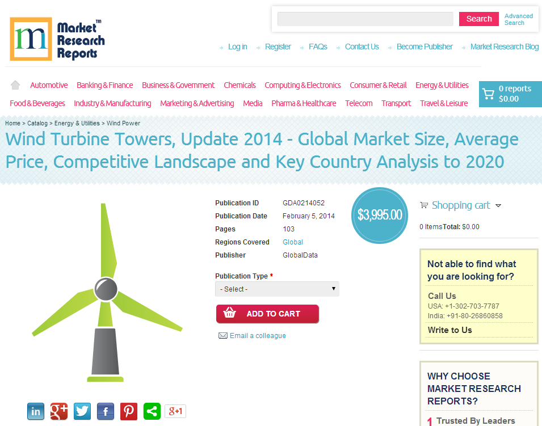
Task: Open Contact Us link
Action: (x=362, y=47)
